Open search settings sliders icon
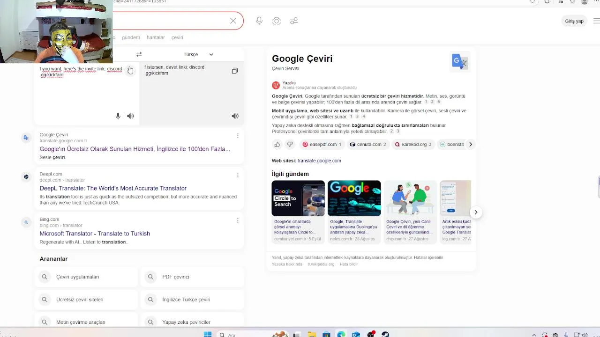The width and height of the screenshot is (600, 337). coord(294,21)
